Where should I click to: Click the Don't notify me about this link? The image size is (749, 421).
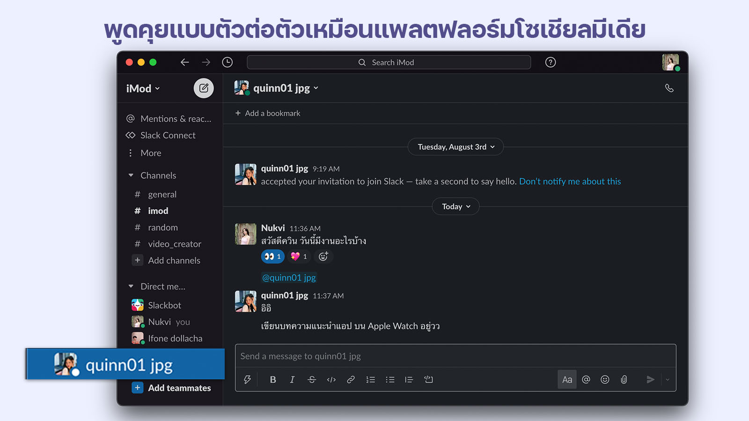click(570, 181)
